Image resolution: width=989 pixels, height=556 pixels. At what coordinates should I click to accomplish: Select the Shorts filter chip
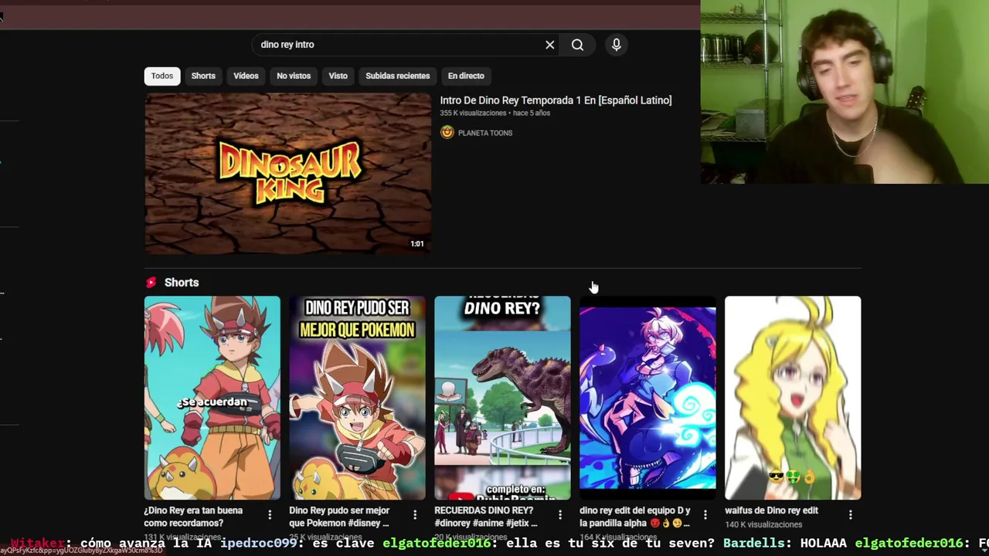click(x=203, y=76)
